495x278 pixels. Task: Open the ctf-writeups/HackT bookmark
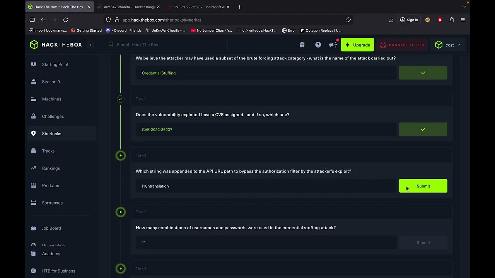click(x=256, y=31)
